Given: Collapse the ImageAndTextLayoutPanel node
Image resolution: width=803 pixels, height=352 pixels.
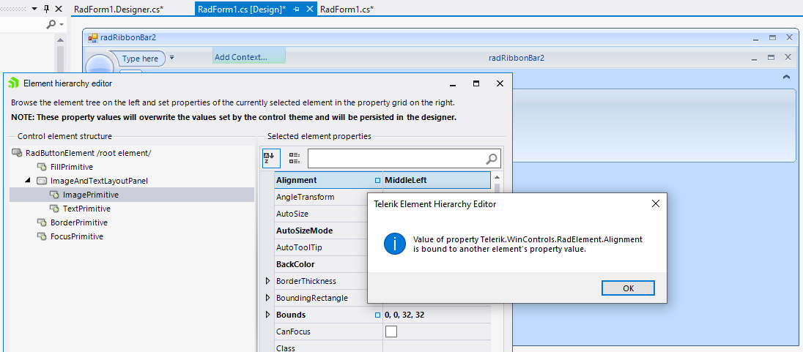Looking at the screenshot, I should point(27,181).
